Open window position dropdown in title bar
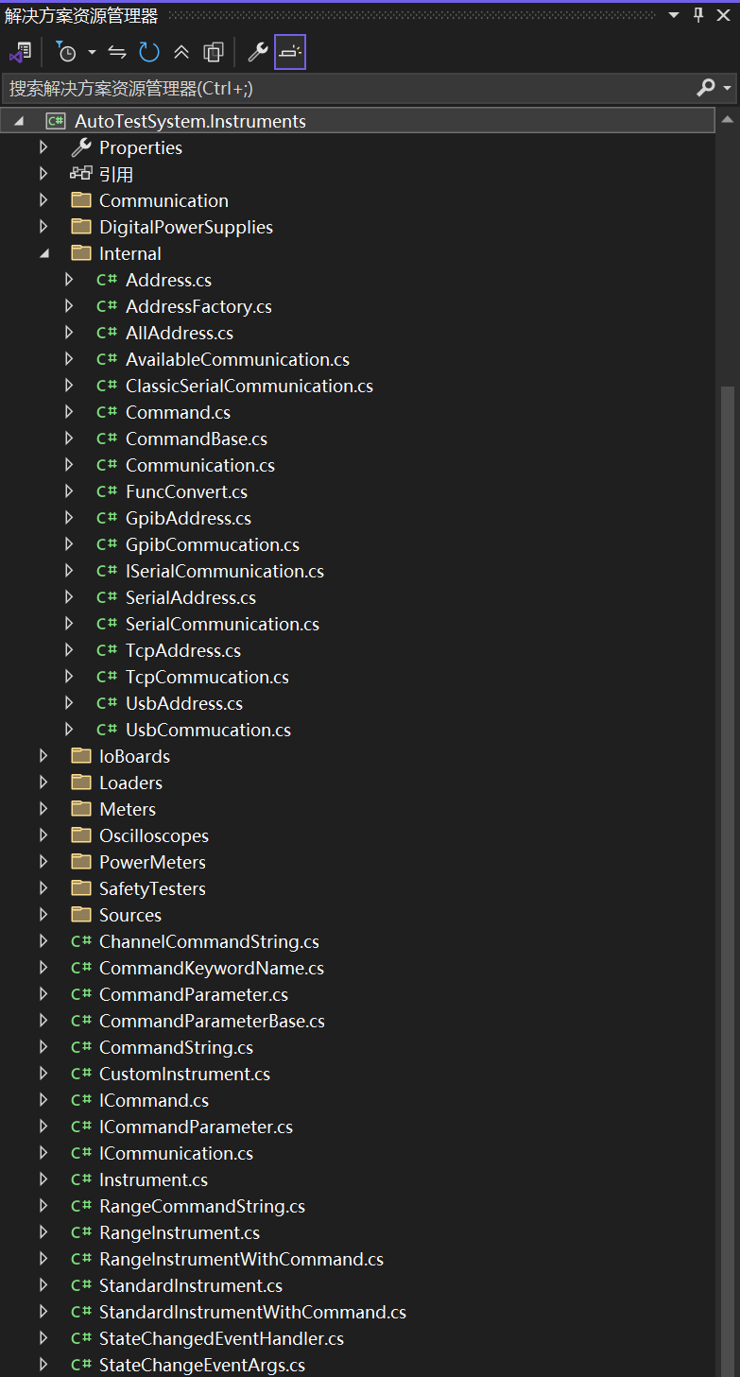 (x=674, y=15)
